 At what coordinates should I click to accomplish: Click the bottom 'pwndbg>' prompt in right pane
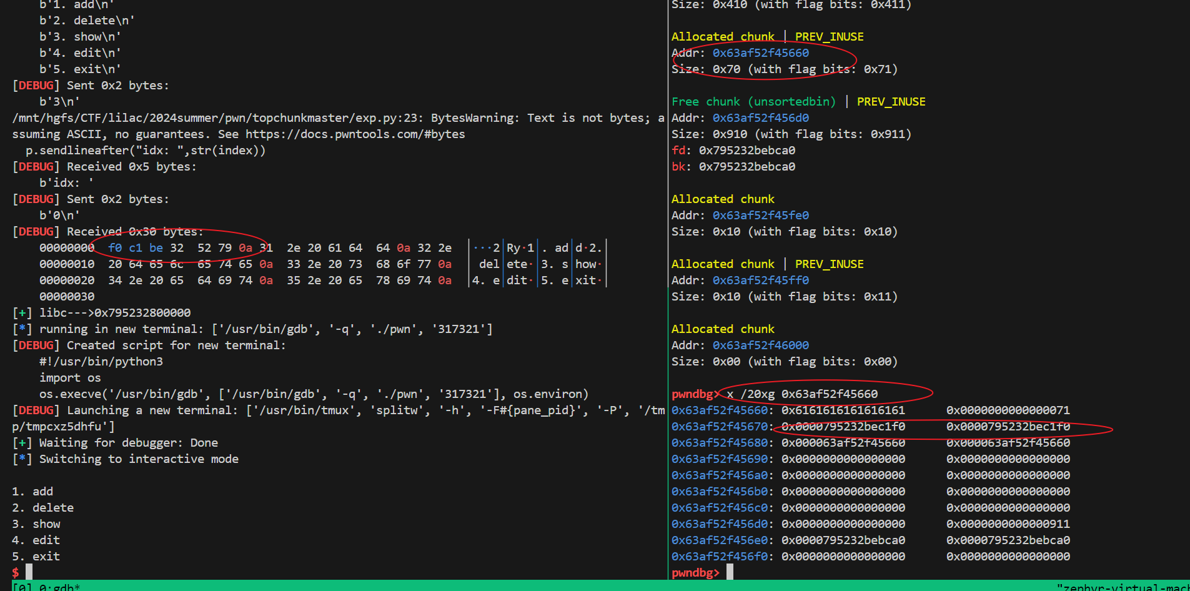(695, 573)
